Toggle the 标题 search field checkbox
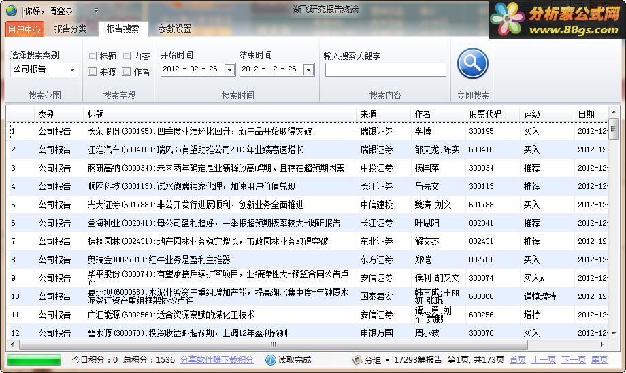This screenshot has width=626, height=373. pos(93,56)
